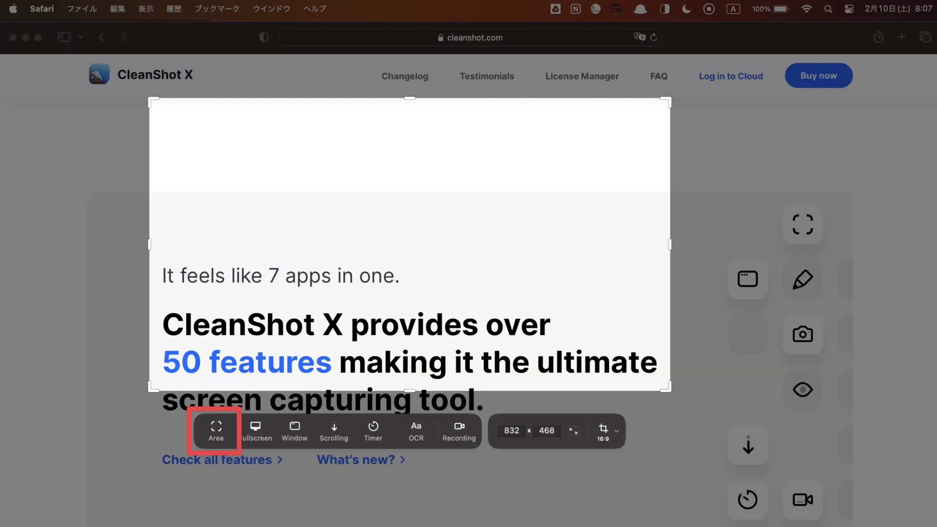Open the aspect ratio dropdown beside the crop icon
Screen dimensions: 937x527
(x=616, y=431)
